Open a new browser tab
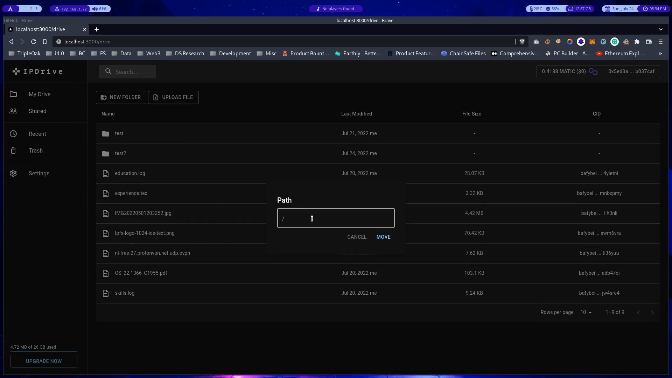Screen dimensions: 672x378 pyautogui.click(x=97, y=29)
